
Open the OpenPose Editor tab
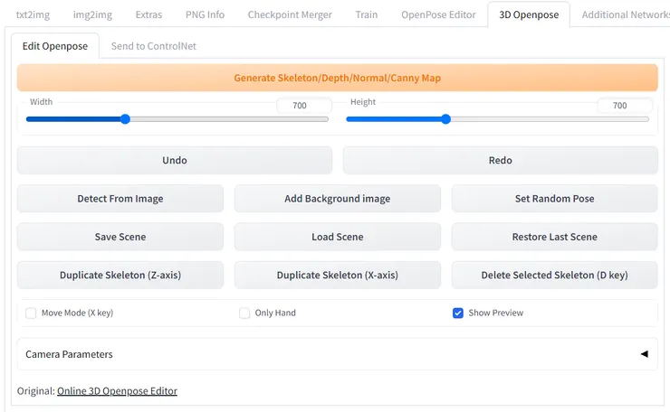coord(437,14)
